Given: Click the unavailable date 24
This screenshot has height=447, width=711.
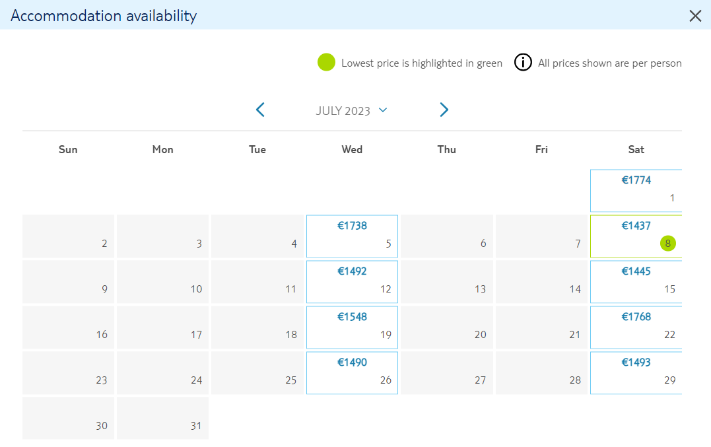Looking at the screenshot, I should pos(163,372).
